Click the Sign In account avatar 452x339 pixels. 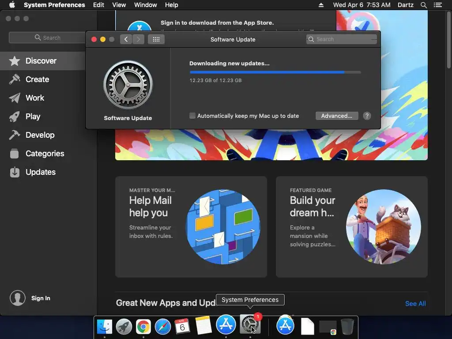tap(18, 298)
